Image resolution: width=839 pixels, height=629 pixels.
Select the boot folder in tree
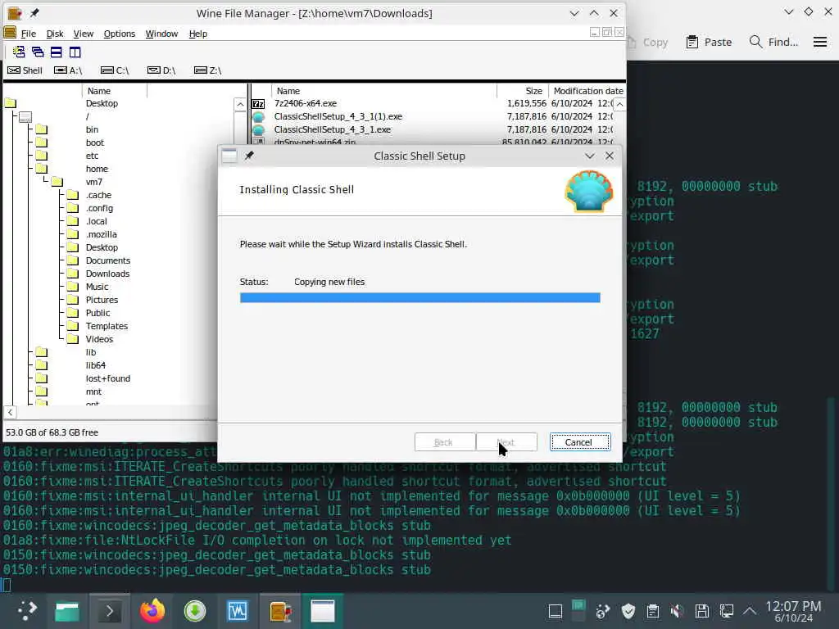[x=95, y=143]
